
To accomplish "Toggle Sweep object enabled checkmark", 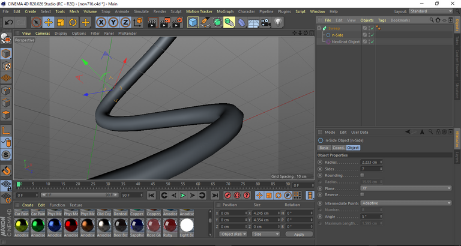I will (372, 28).
